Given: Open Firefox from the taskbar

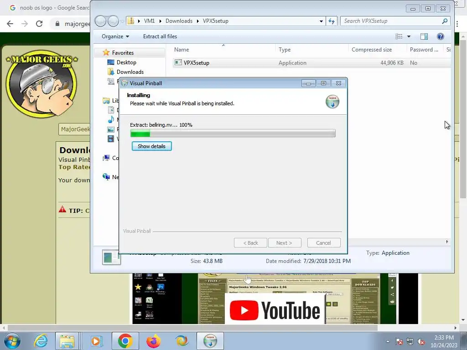Looking at the screenshot, I should click(x=153, y=341).
